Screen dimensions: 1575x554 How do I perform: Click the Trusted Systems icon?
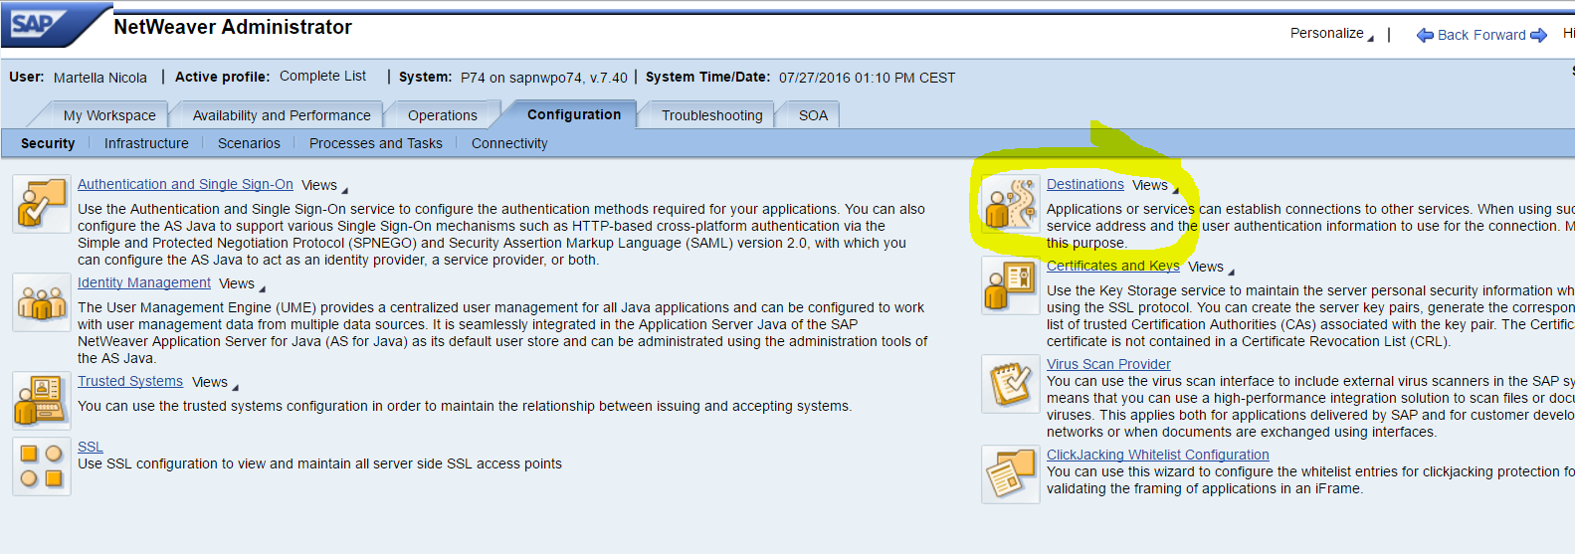pos(42,401)
